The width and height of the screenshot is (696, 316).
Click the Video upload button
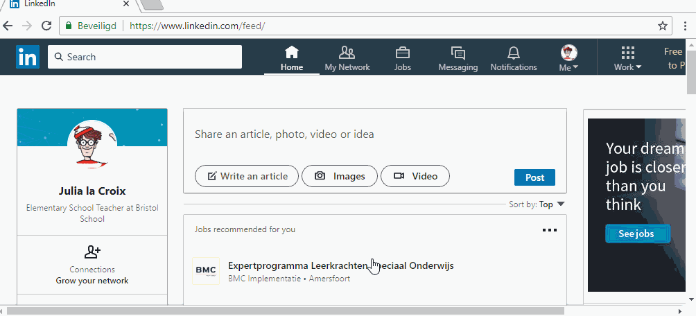point(415,176)
